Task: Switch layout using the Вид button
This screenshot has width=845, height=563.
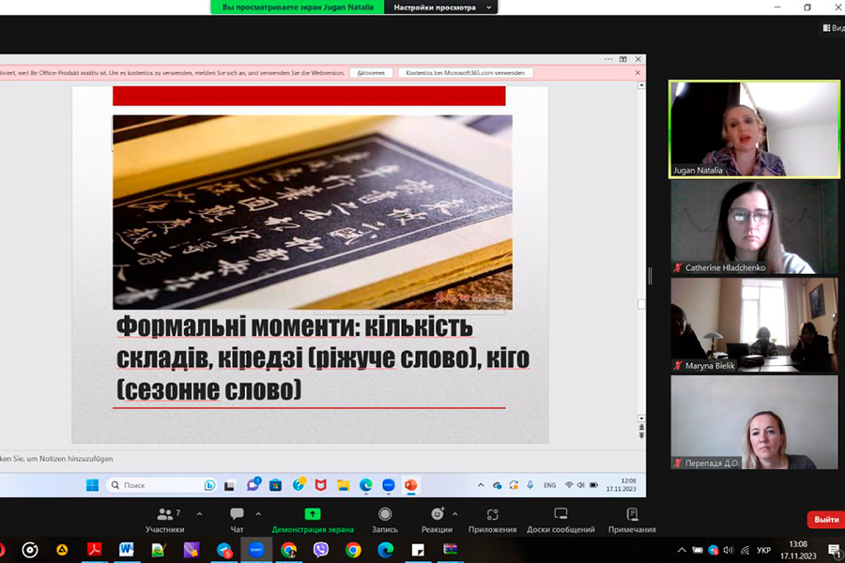Action: (834, 28)
